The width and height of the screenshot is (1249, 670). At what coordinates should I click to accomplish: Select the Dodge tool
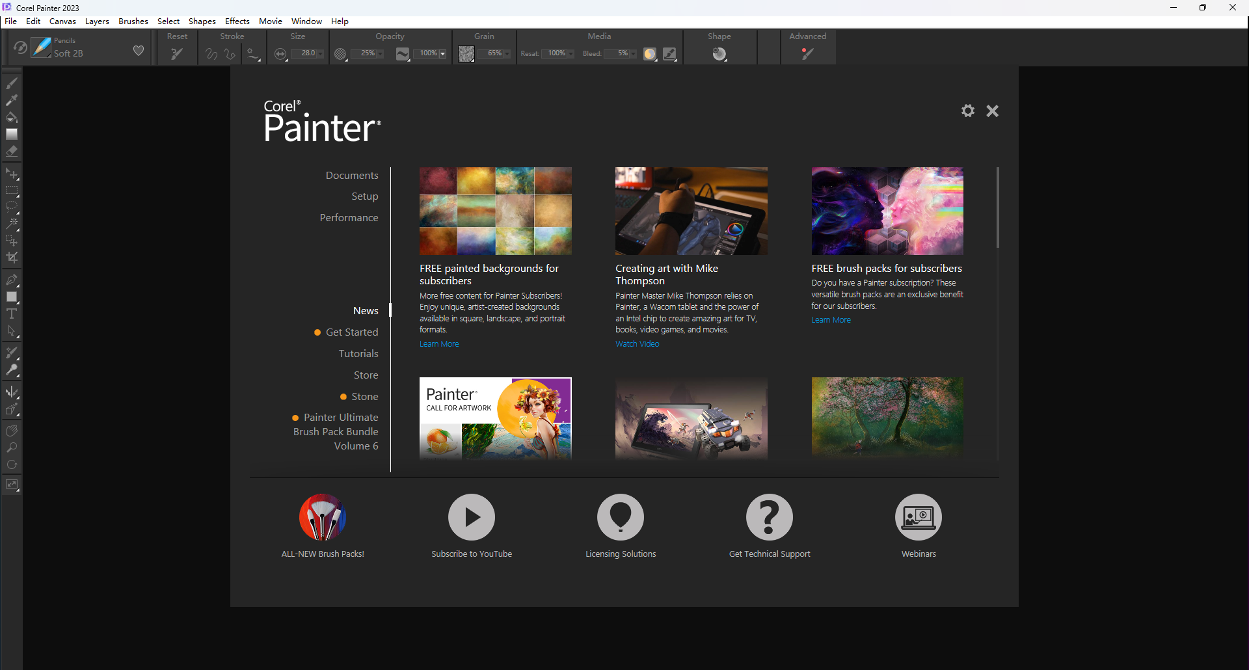click(x=12, y=370)
